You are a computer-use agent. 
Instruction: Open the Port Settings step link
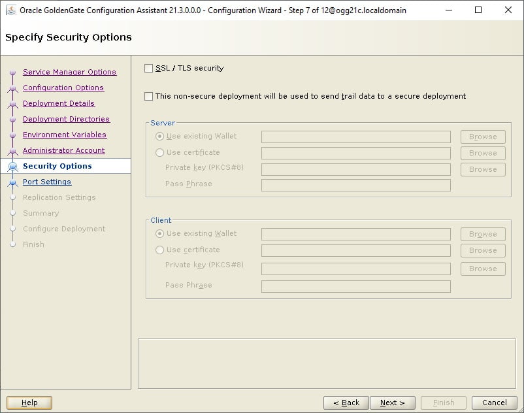tap(47, 182)
